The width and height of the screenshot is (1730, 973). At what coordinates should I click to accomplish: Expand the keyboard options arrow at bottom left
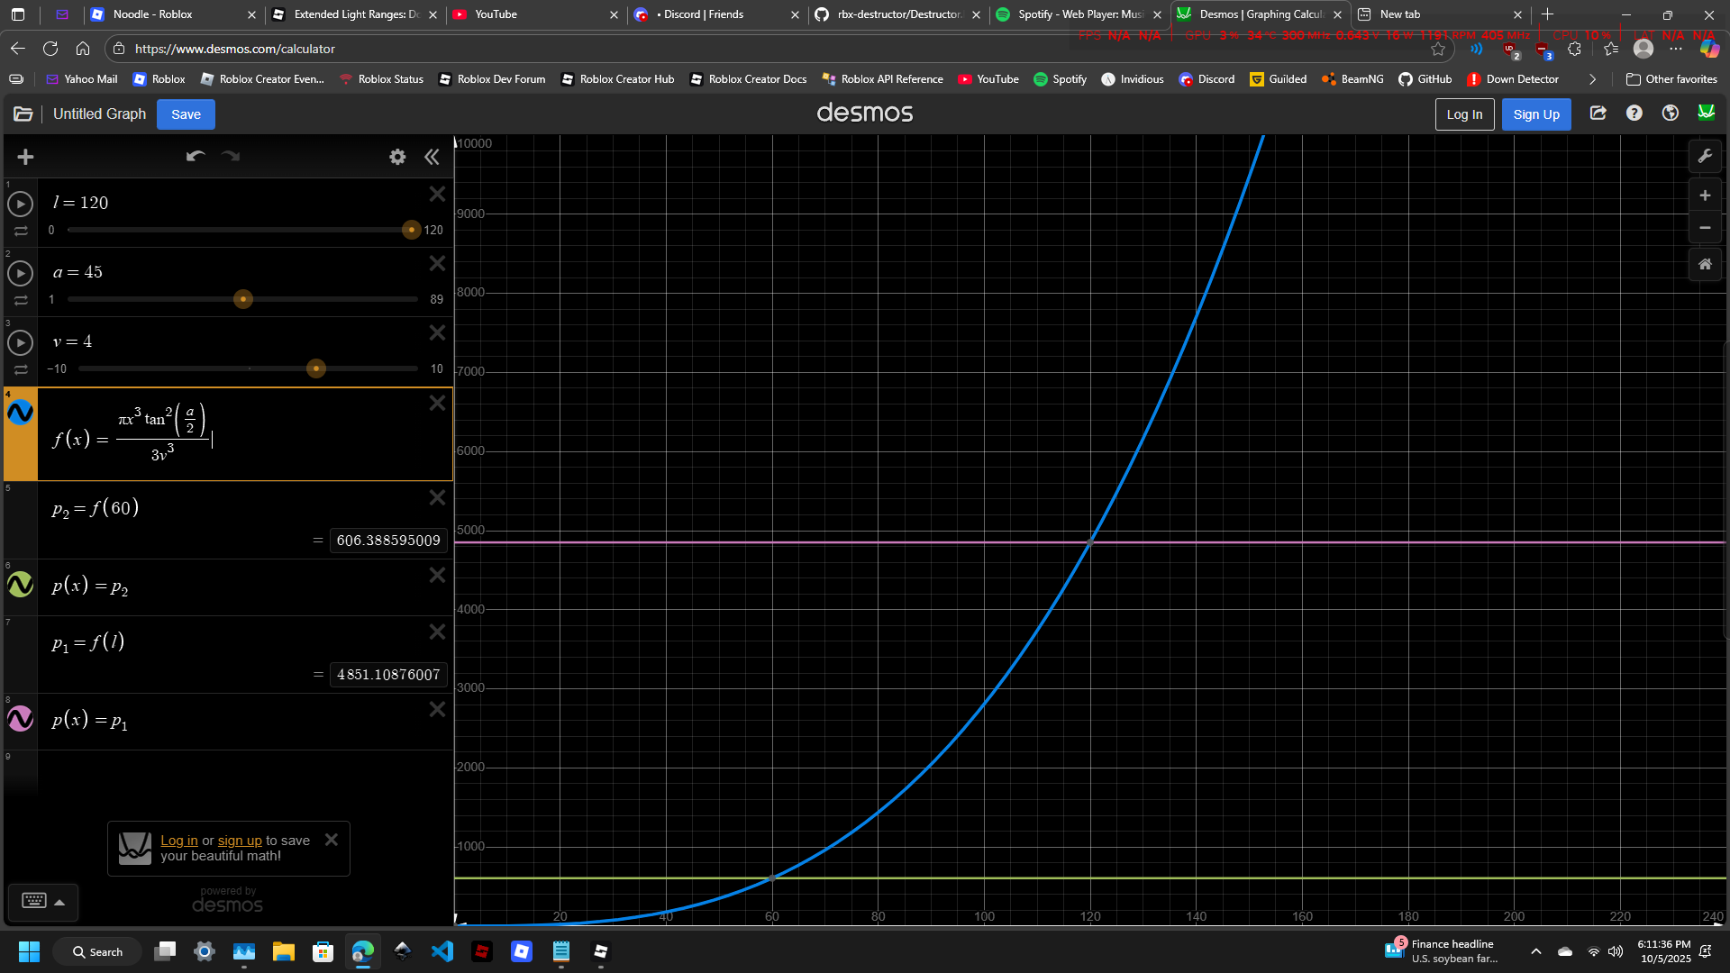59,902
